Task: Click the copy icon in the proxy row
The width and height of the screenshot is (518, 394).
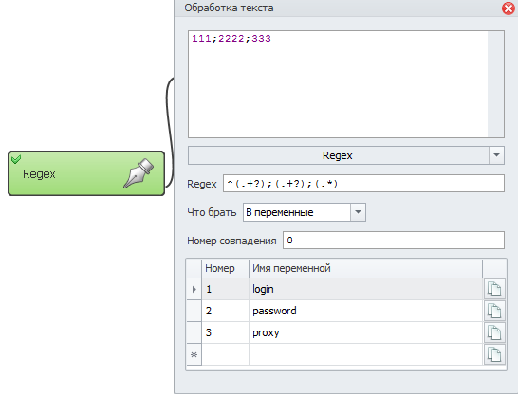Action: click(494, 332)
